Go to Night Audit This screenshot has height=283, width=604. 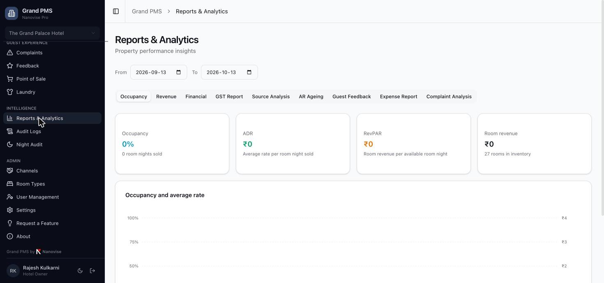[x=52, y=144]
